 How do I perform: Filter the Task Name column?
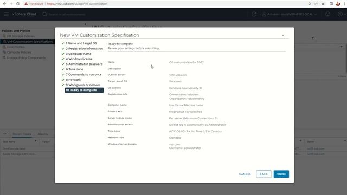coord(36,141)
